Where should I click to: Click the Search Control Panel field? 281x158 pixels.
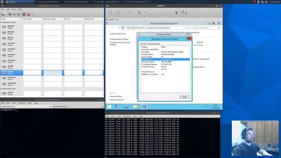click(206, 28)
